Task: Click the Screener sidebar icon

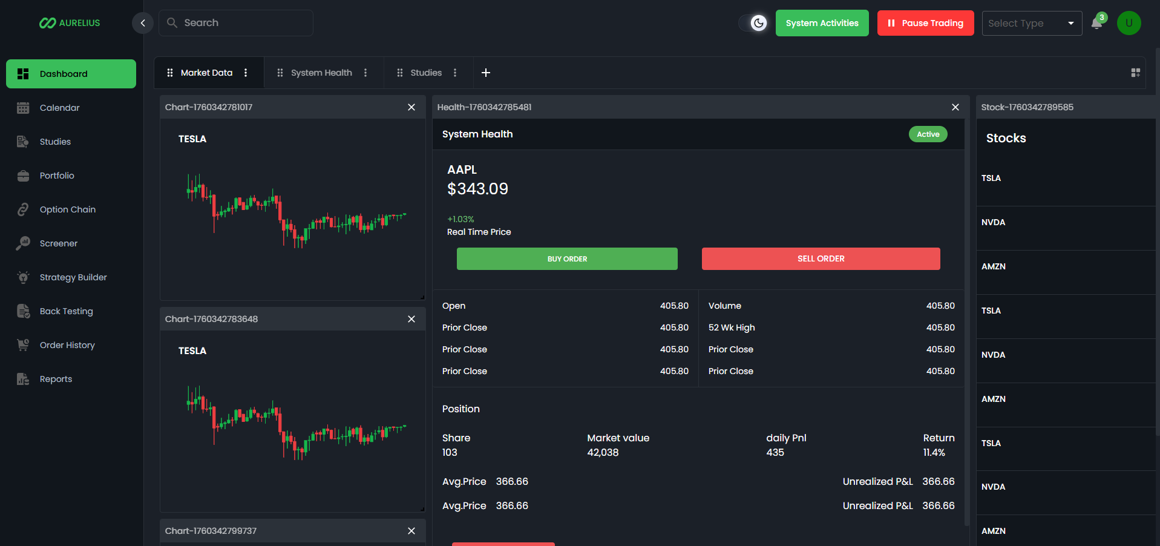Action: coord(23,243)
